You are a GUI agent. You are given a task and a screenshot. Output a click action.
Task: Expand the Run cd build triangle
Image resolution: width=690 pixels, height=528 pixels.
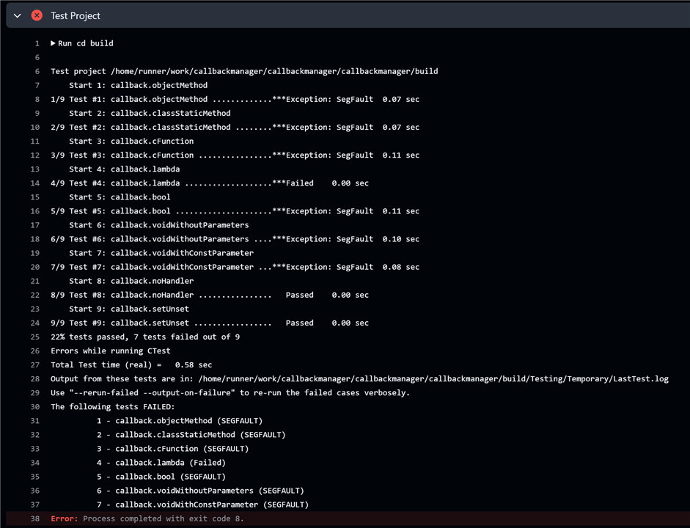click(x=53, y=43)
